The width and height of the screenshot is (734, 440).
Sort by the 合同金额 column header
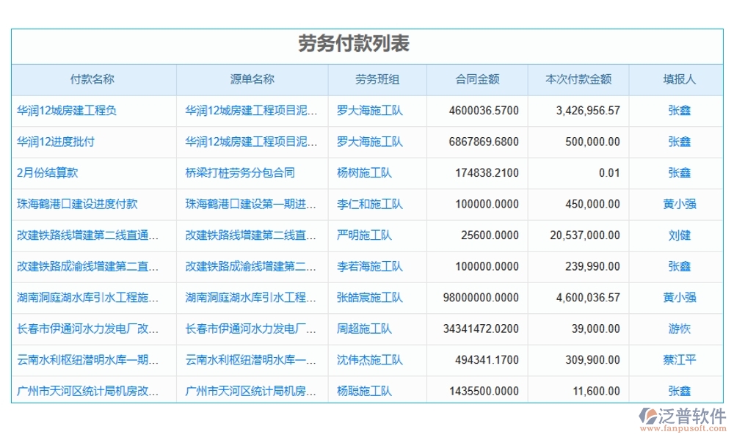(477, 79)
